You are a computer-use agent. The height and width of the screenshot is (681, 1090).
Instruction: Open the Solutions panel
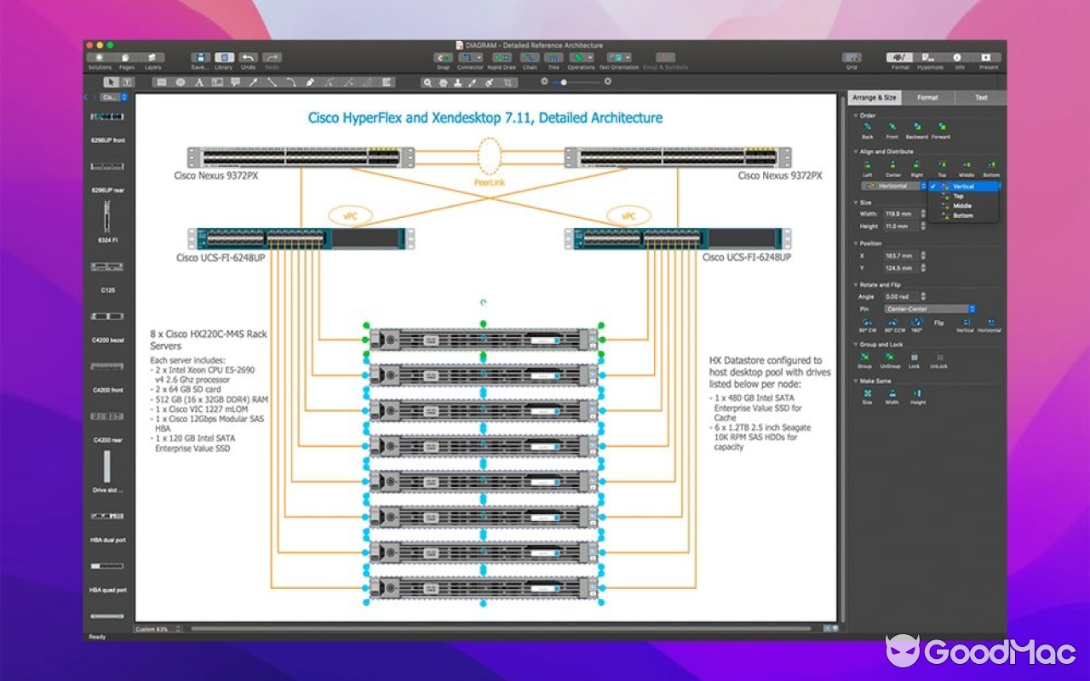(x=99, y=57)
